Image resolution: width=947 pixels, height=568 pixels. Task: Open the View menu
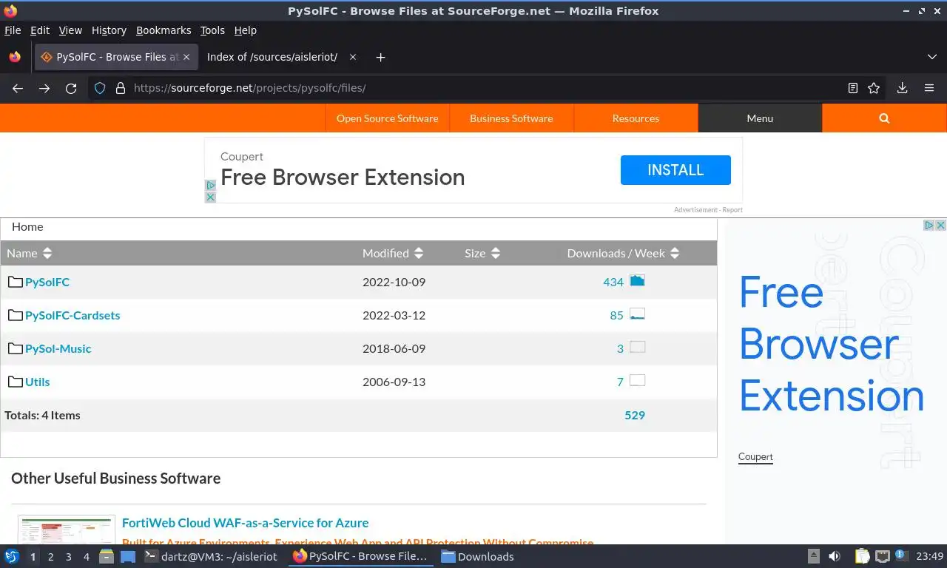[70, 30]
